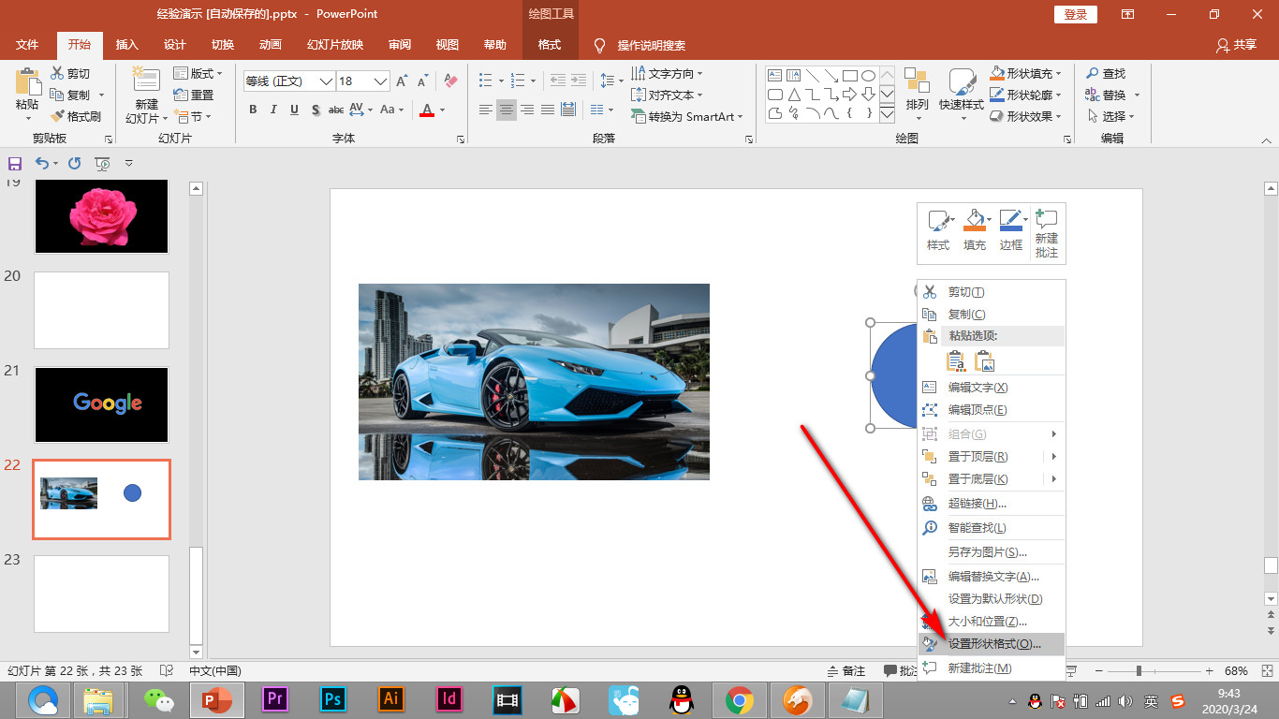Click Fill (填充) in mini toolbar

pos(975,230)
